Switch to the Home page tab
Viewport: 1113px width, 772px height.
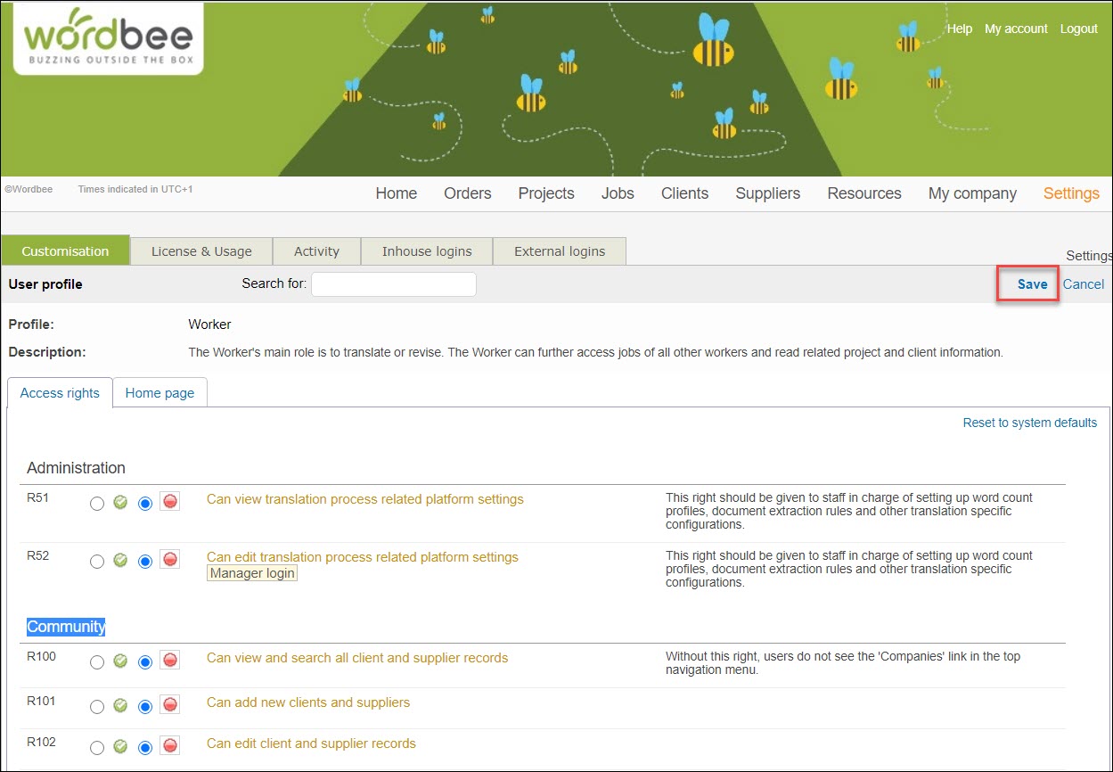160,393
